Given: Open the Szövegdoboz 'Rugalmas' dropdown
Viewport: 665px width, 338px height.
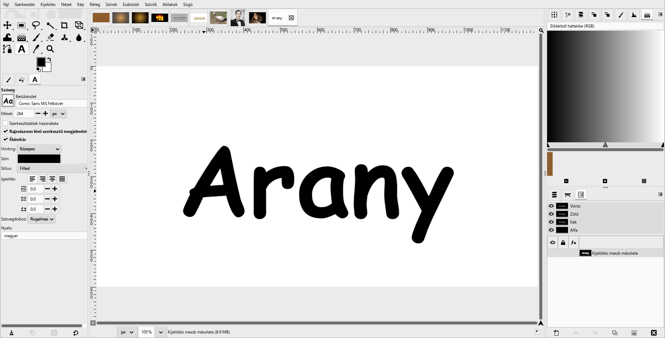Looking at the screenshot, I should 41,219.
